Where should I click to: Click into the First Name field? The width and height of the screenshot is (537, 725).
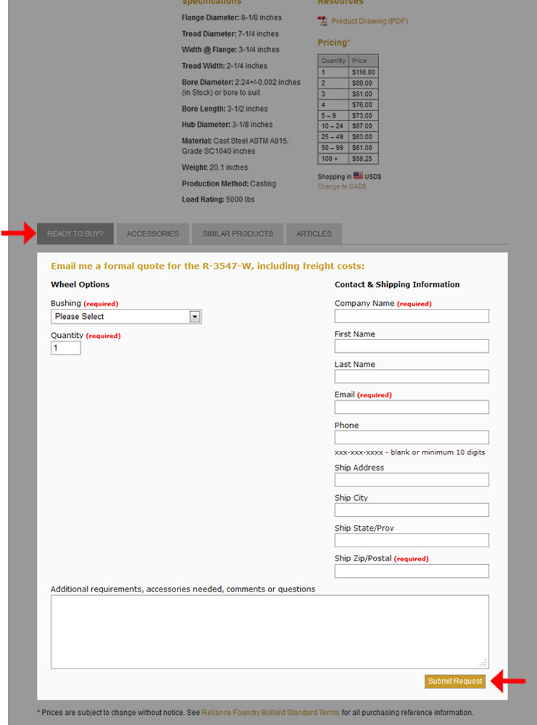412,347
